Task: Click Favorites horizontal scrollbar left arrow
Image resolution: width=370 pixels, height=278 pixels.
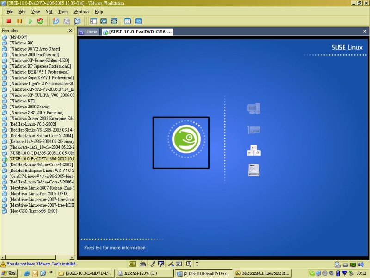Action: coord(3,258)
